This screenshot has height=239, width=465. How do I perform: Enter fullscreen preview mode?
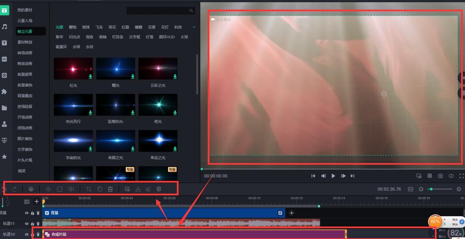[461, 176]
